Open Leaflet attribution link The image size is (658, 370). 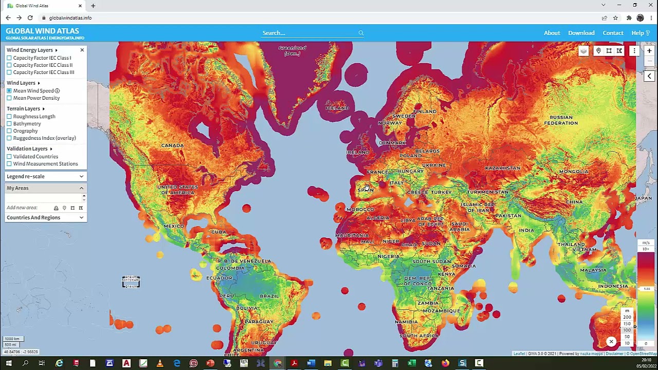[x=519, y=354]
